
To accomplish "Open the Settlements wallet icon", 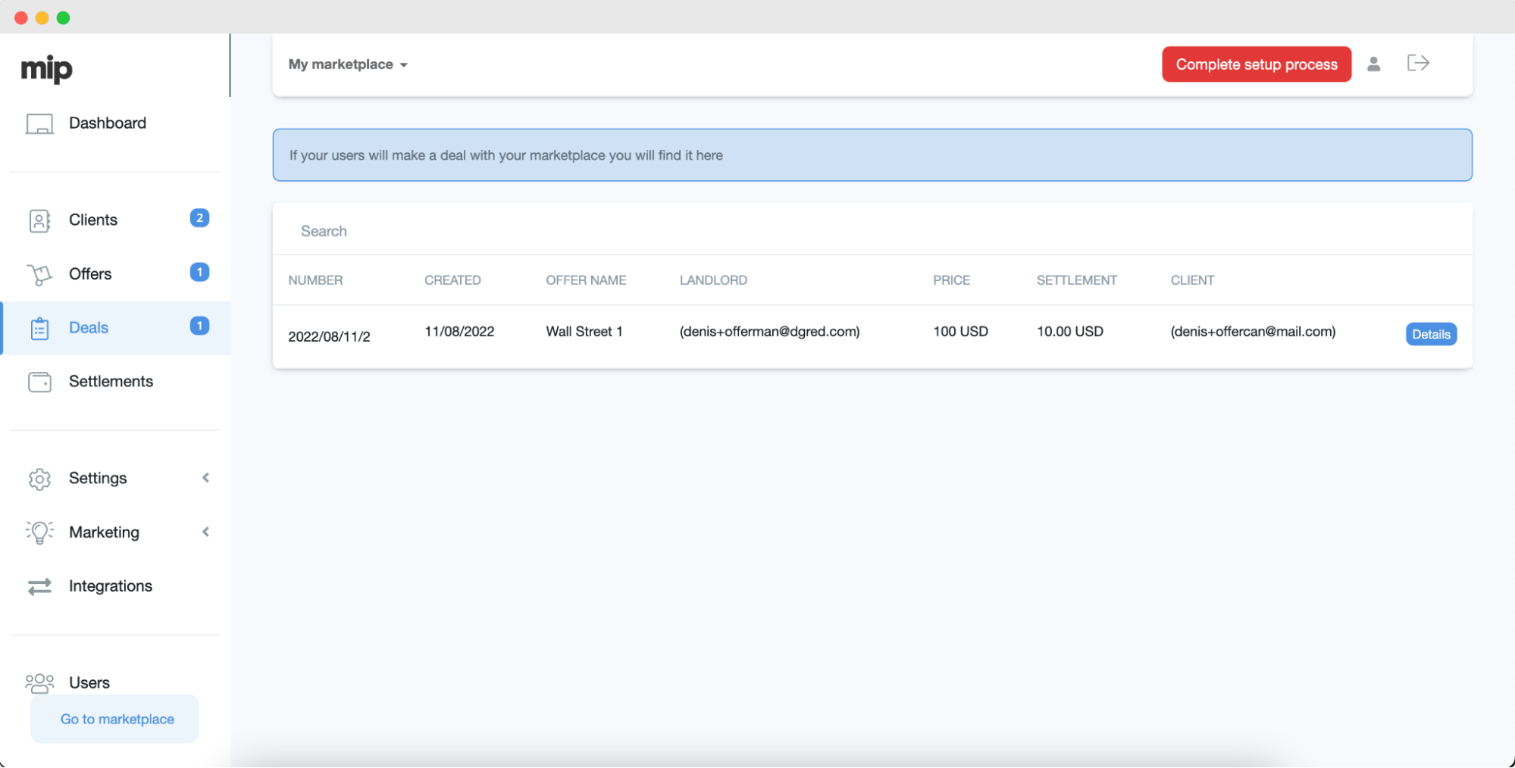I will pyautogui.click(x=39, y=382).
